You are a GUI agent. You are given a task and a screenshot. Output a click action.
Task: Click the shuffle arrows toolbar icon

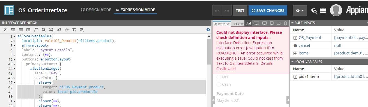click(x=51, y=30)
